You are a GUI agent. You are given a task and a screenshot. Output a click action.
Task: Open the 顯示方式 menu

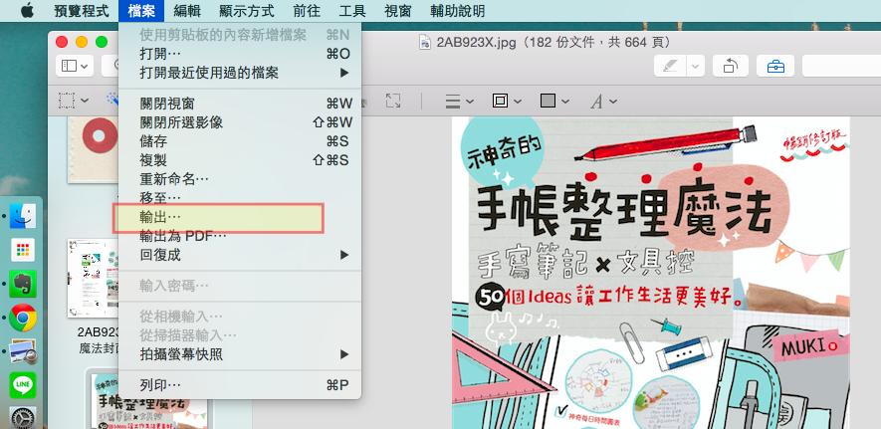coord(247,11)
